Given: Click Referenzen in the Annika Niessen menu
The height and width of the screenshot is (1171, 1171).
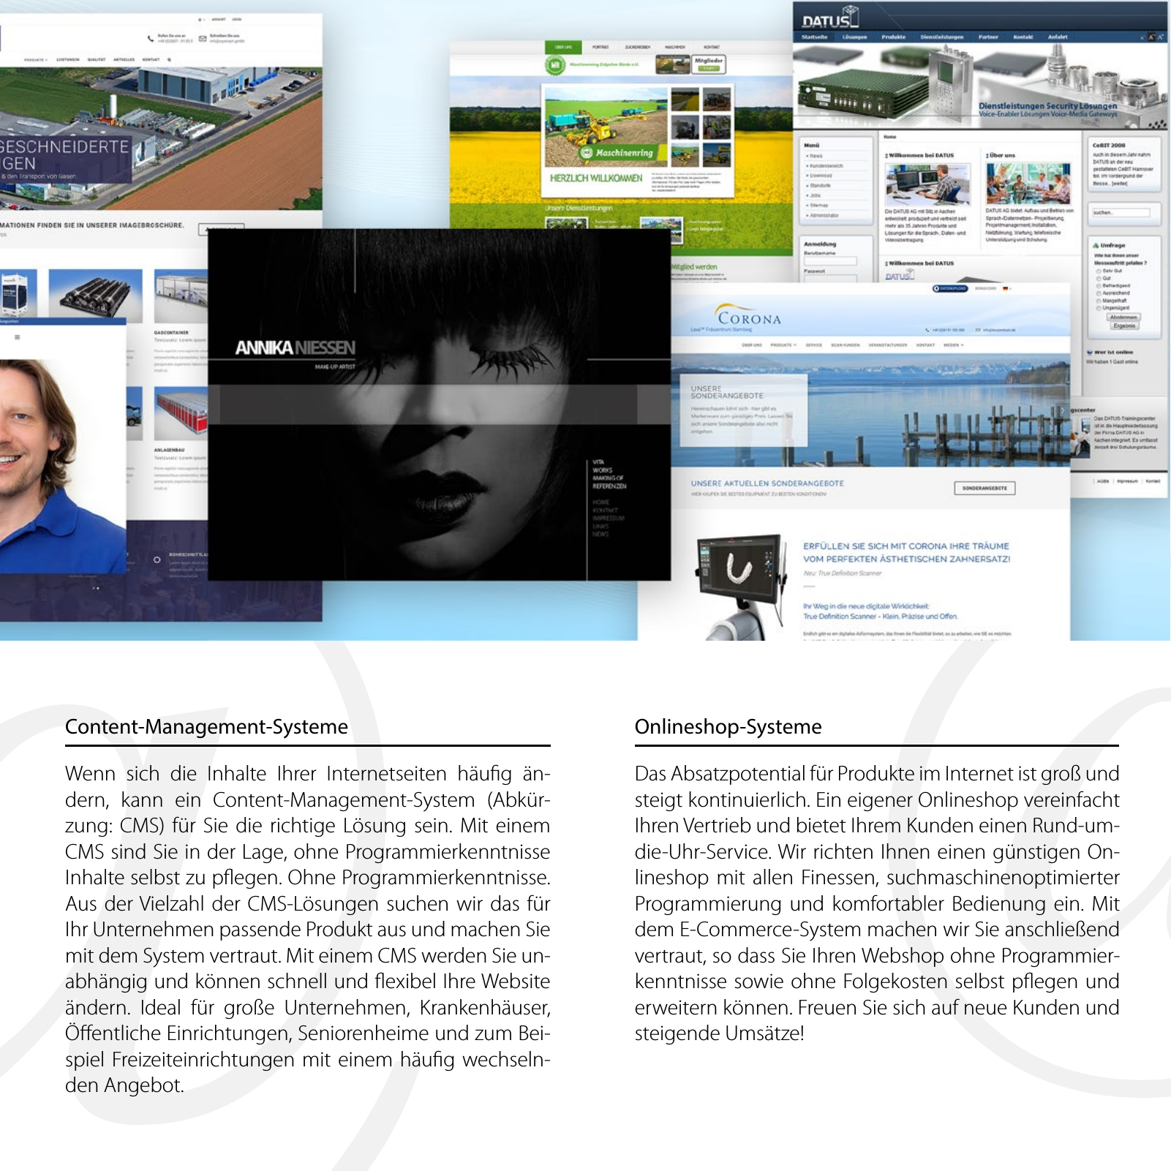Looking at the screenshot, I should tap(609, 486).
